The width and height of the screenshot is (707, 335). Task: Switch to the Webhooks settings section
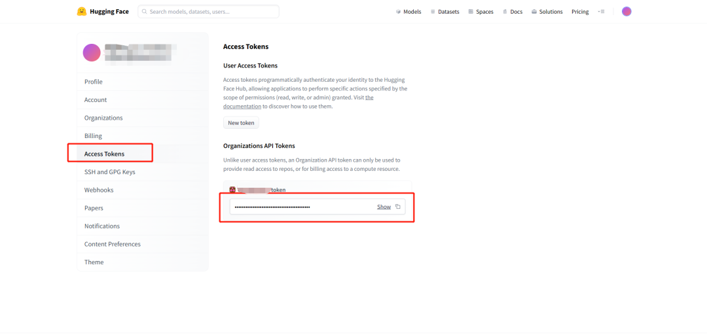click(99, 190)
